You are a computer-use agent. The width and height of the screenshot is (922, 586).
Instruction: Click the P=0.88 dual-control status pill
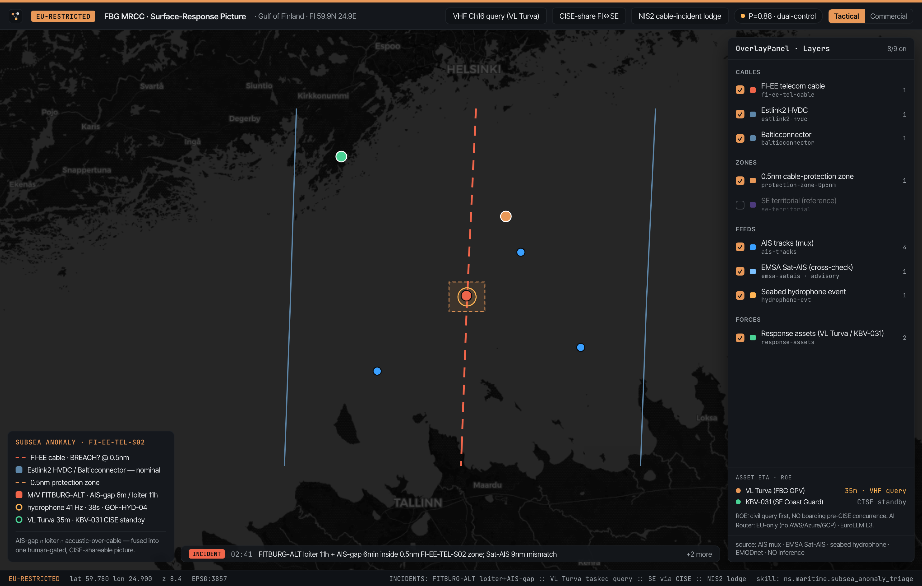pos(778,16)
